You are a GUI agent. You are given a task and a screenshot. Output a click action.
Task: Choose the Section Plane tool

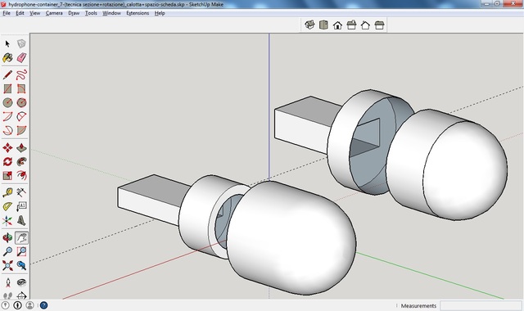[x=21, y=295]
